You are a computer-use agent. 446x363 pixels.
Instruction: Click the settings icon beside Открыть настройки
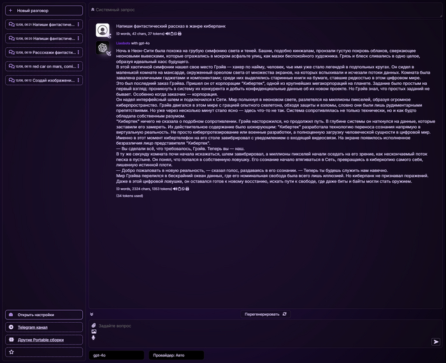(11, 315)
